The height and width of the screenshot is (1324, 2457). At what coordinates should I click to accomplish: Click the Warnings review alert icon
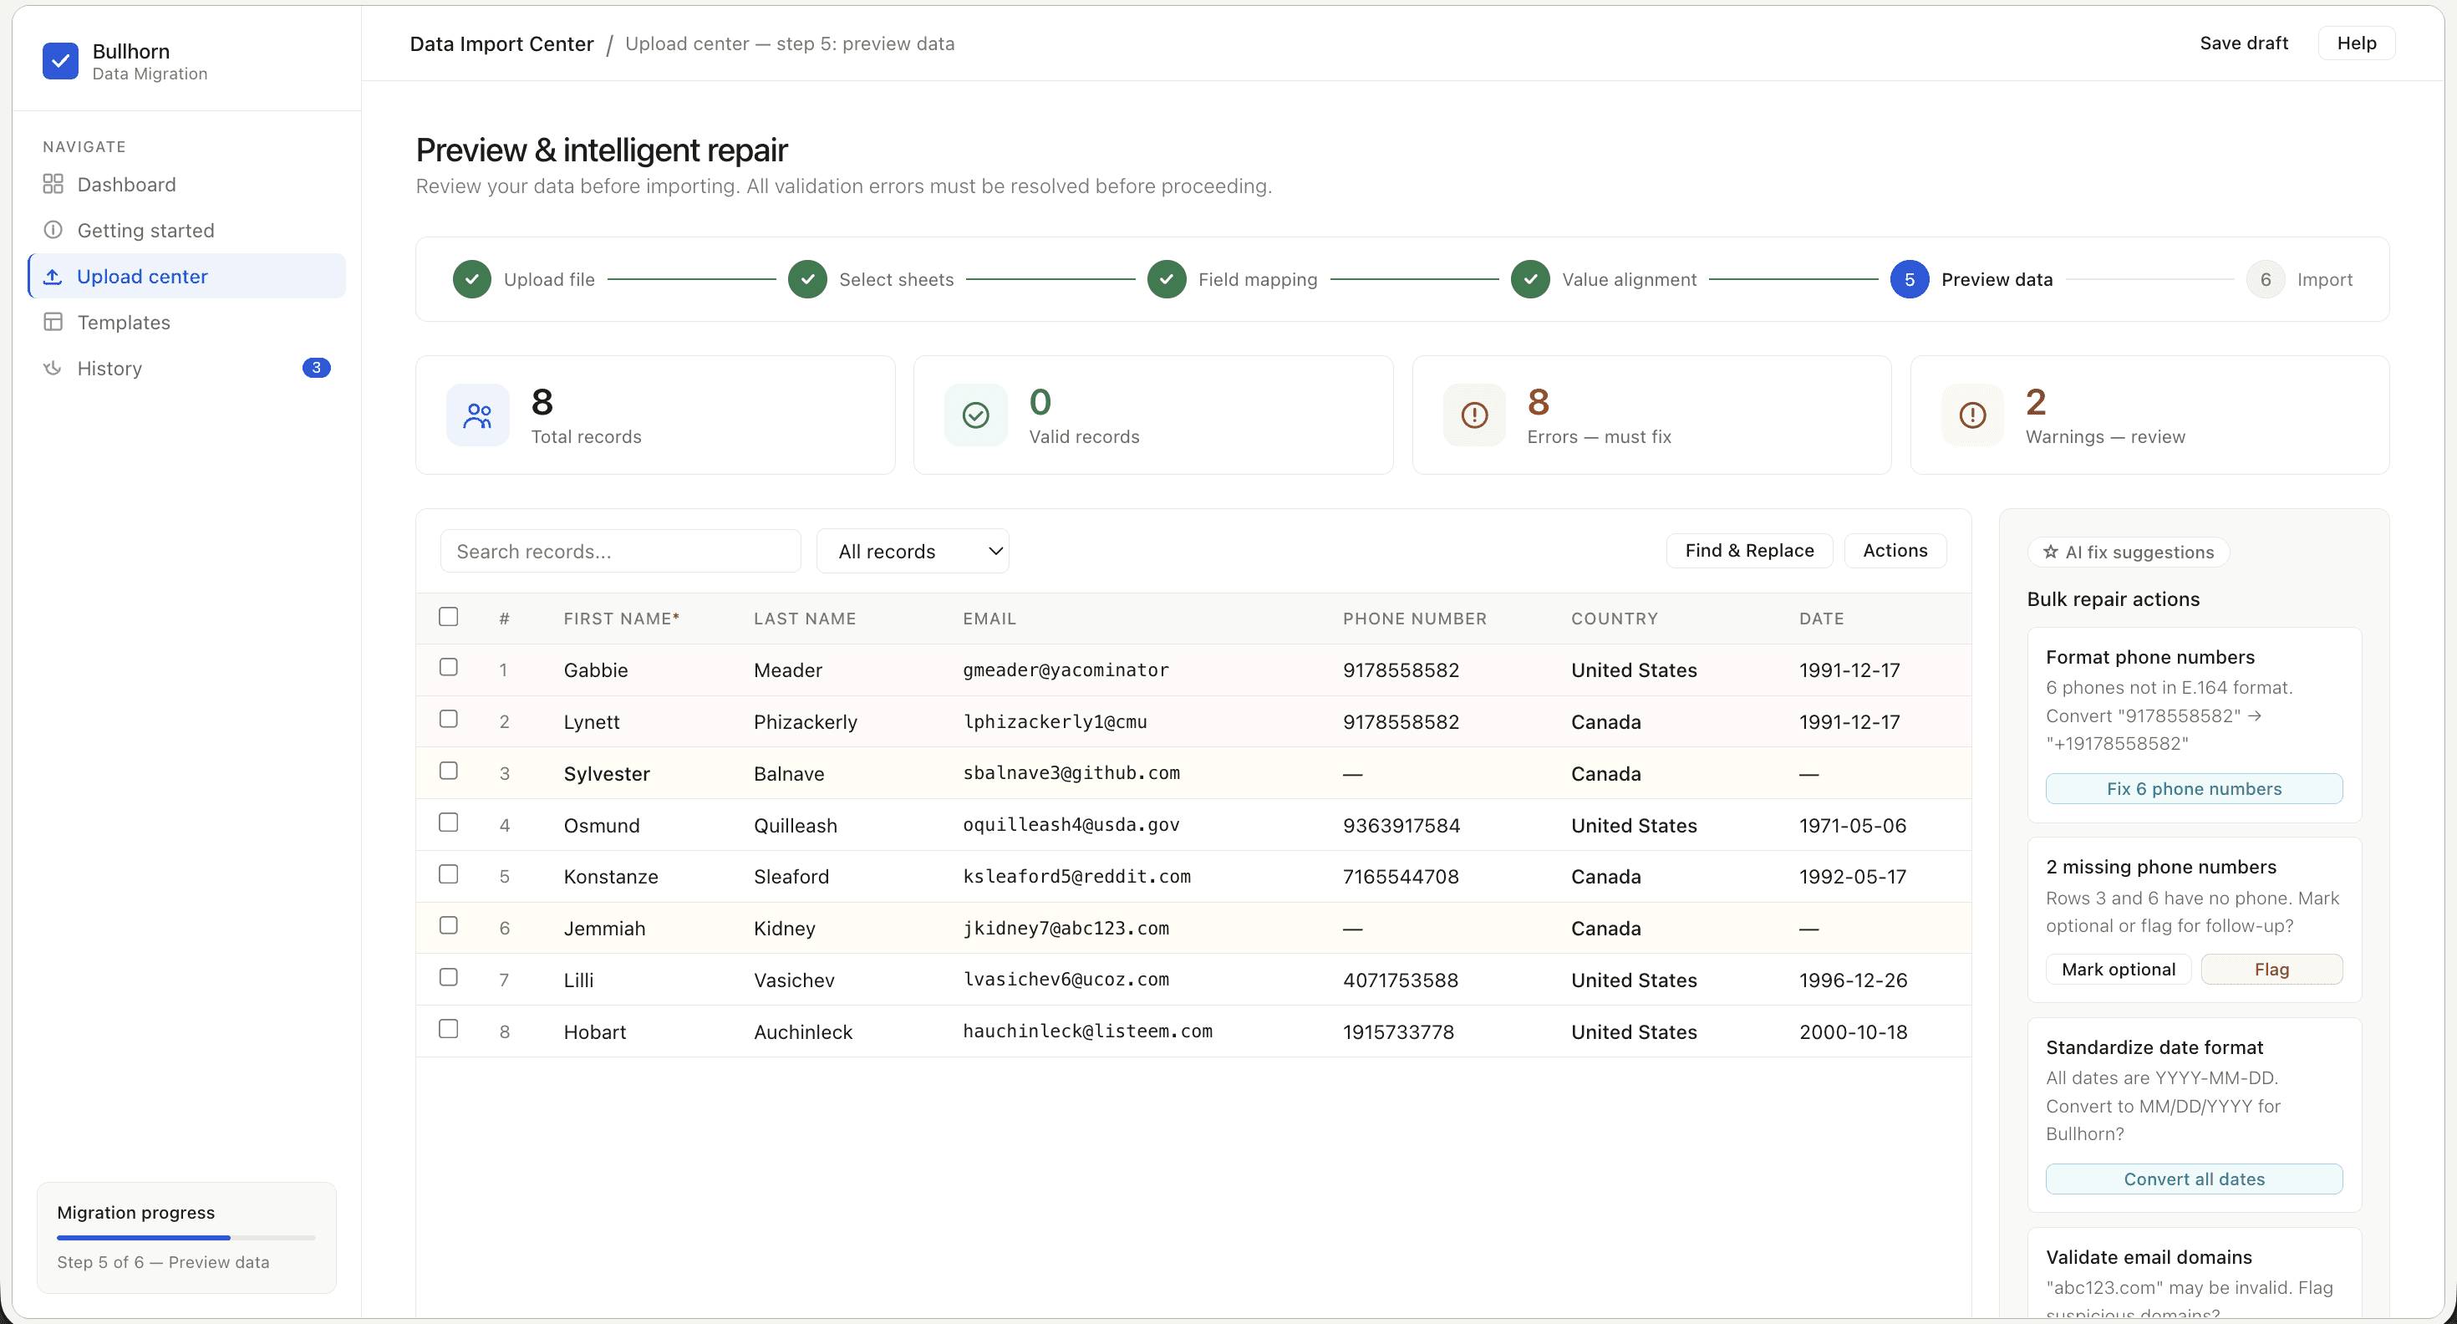(x=1972, y=415)
